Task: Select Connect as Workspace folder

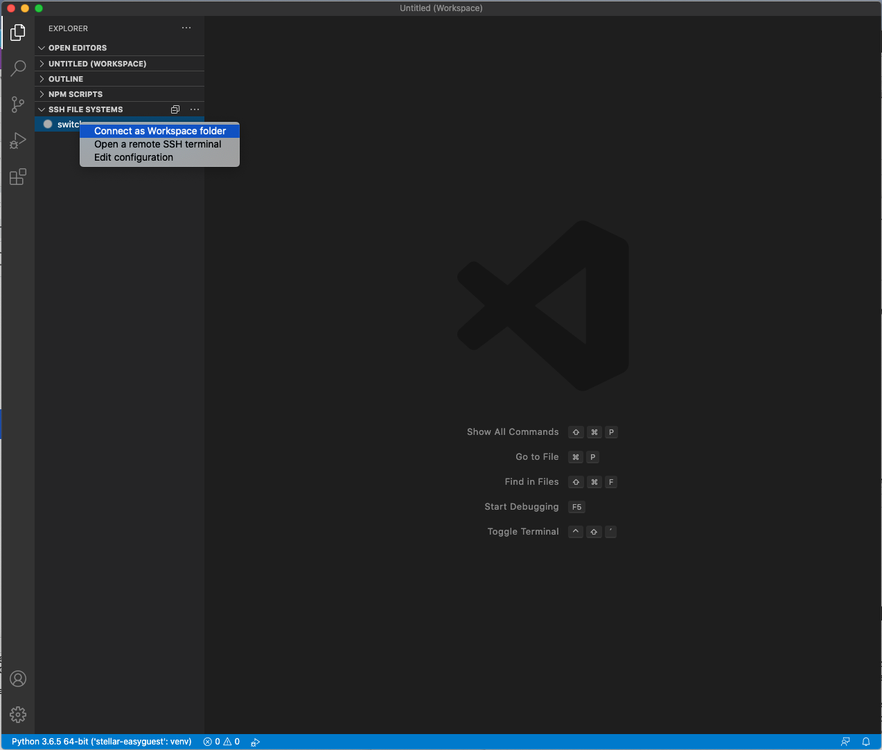Action: pos(159,131)
